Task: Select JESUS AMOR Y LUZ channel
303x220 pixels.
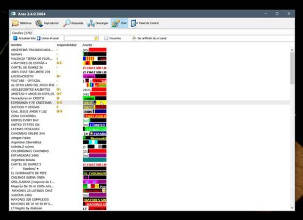Action: [x=29, y=112]
